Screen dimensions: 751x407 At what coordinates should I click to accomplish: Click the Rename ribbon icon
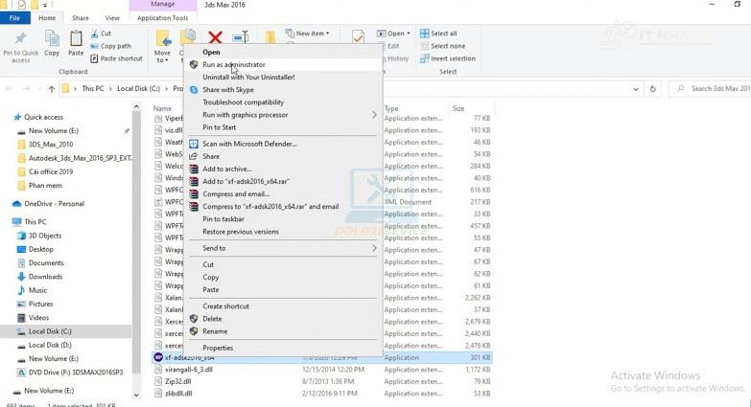pos(241,37)
